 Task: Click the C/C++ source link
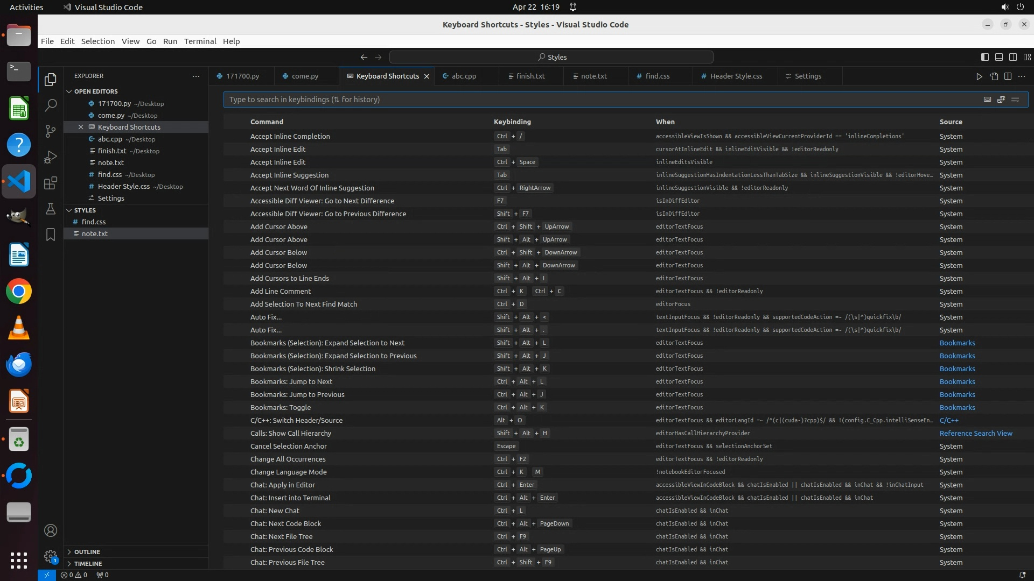948,421
